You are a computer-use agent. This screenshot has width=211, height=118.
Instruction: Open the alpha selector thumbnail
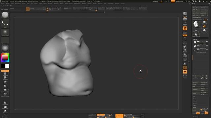pos(5,32)
